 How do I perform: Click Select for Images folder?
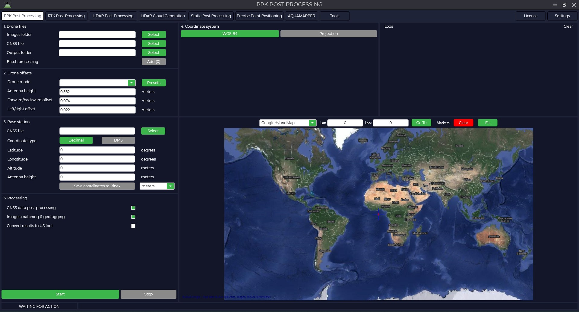coord(154,35)
